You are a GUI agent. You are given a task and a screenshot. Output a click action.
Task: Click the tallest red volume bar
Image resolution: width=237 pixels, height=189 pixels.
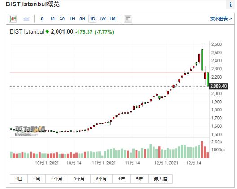point(202,149)
